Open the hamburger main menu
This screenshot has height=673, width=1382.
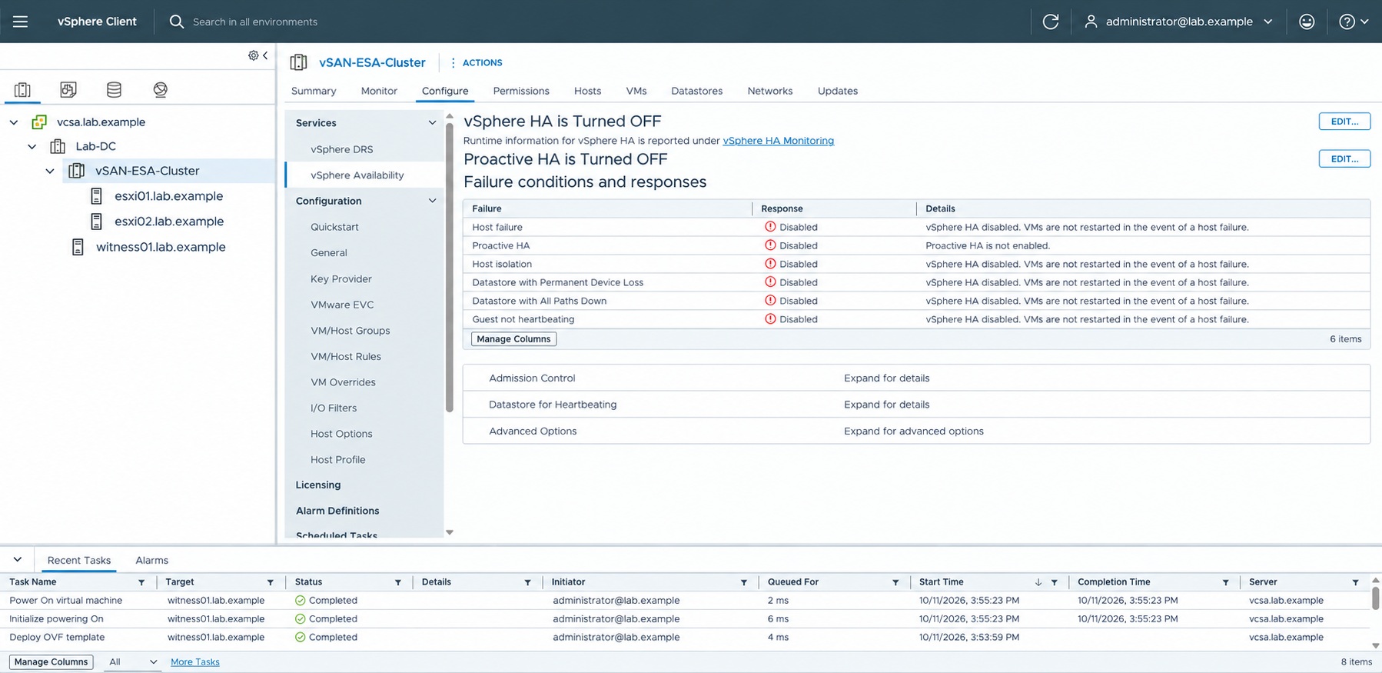pos(21,22)
